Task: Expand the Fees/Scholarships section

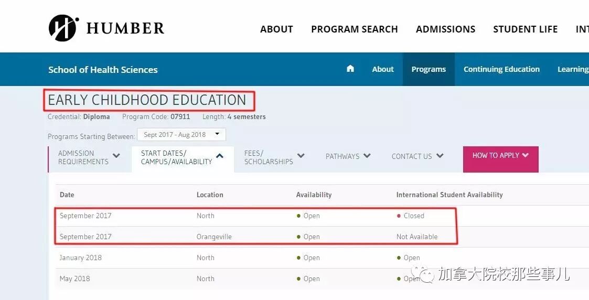Action: [x=274, y=157]
